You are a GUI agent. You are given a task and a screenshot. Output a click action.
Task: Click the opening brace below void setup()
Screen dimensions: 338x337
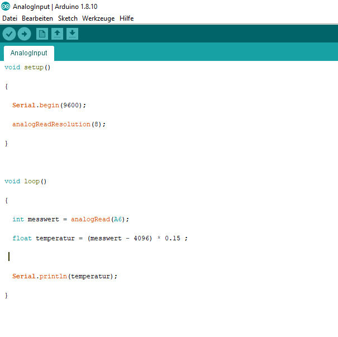[6, 87]
